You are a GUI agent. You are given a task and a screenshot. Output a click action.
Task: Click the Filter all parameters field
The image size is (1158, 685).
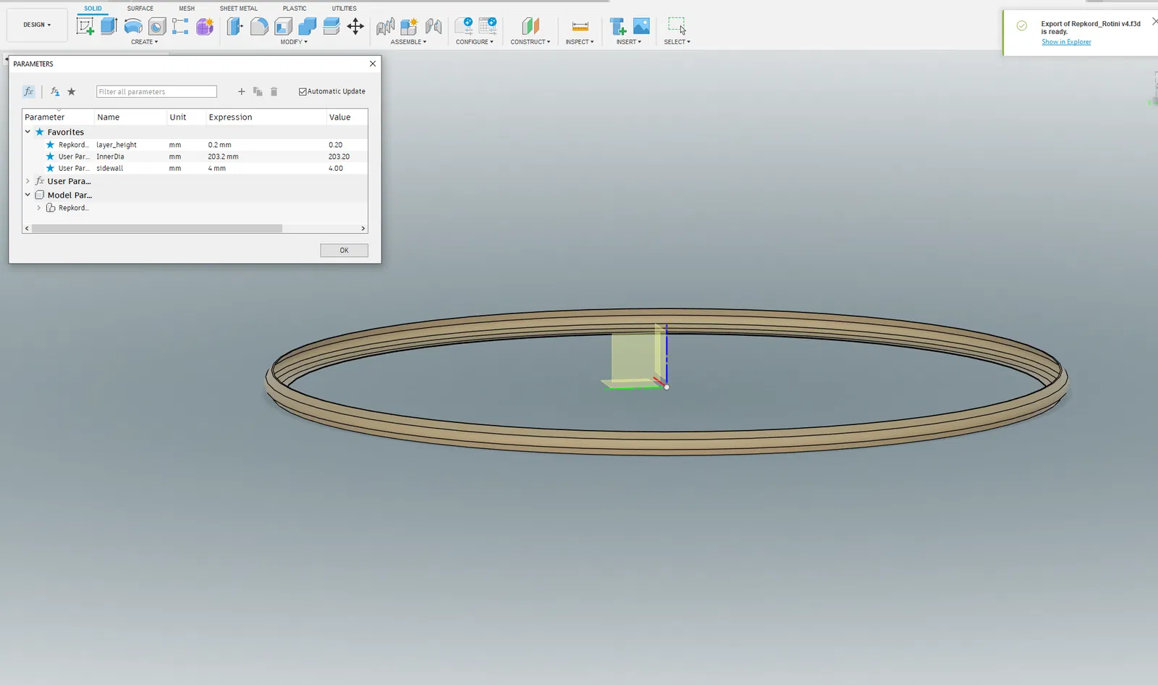point(156,92)
